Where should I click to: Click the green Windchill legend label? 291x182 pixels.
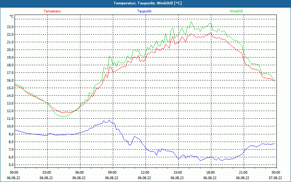[236, 11]
